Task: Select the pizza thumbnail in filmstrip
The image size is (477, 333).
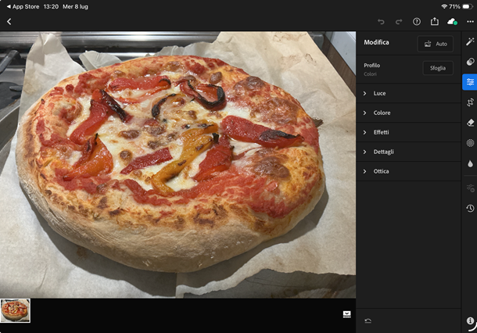Action: (x=15, y=310)
